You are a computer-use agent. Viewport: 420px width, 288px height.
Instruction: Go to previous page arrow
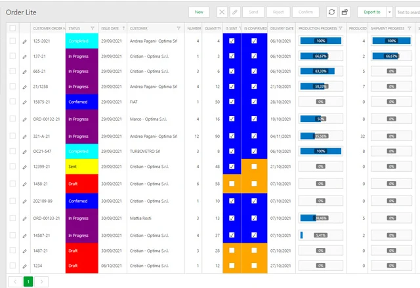point(14,281)
